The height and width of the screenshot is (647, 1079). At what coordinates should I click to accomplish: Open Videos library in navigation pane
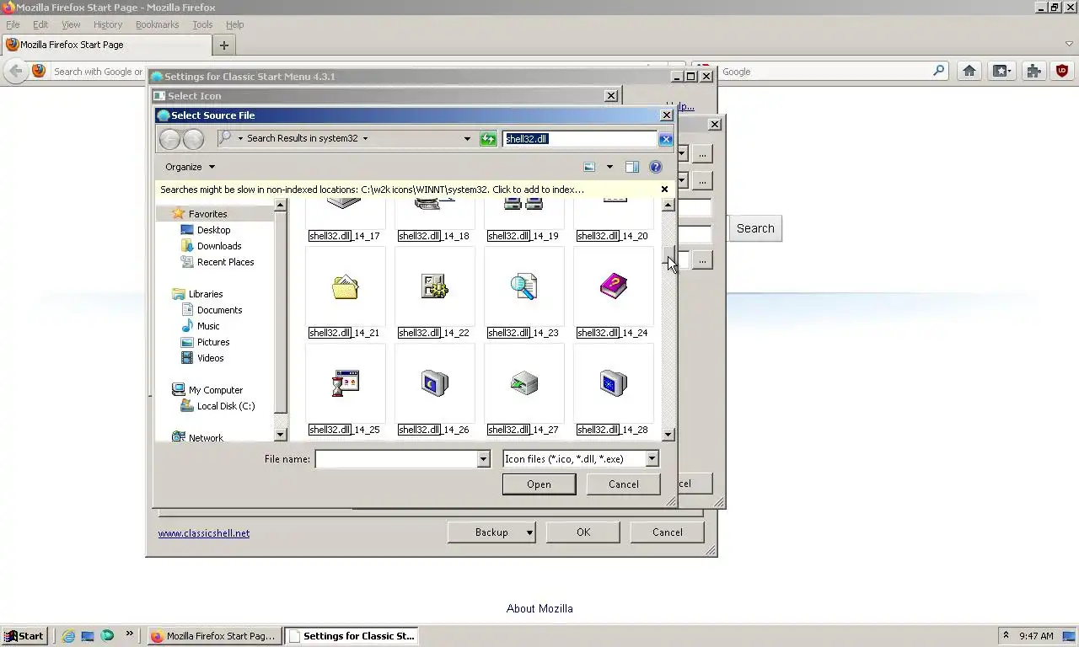tap(210, 358)
